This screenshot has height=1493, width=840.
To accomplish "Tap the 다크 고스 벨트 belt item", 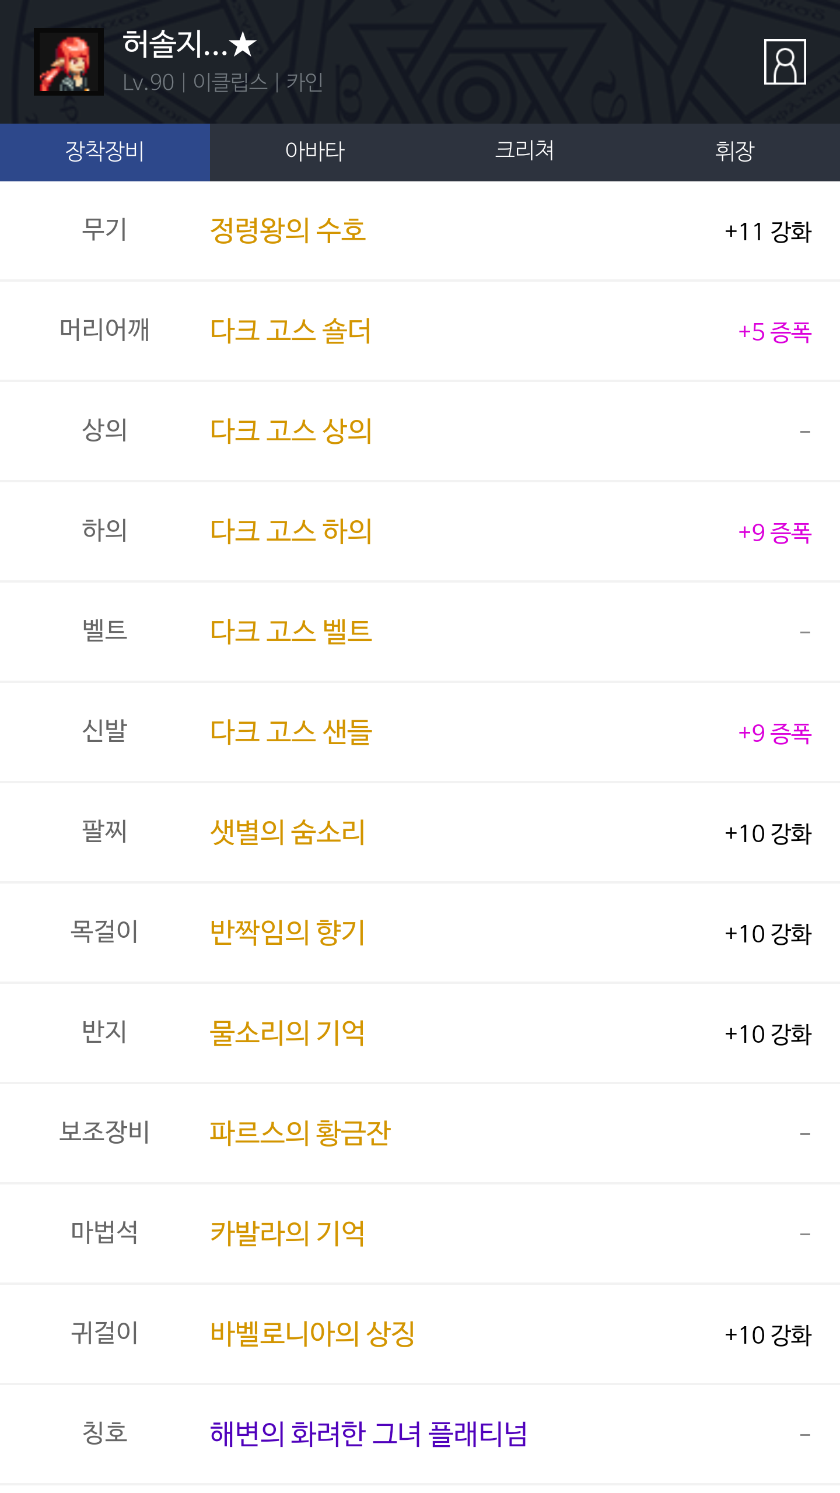I will [x=290, y=632].
